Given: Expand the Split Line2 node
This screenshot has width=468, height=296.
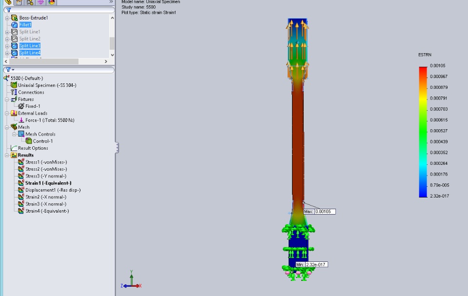Looking at the screenshot, I should 7,39.
